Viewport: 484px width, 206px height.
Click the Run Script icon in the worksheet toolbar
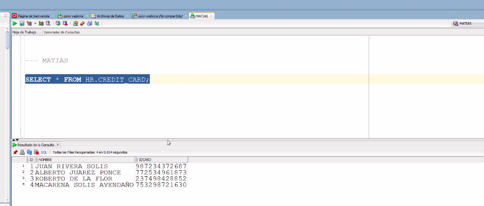pos(22,23)
